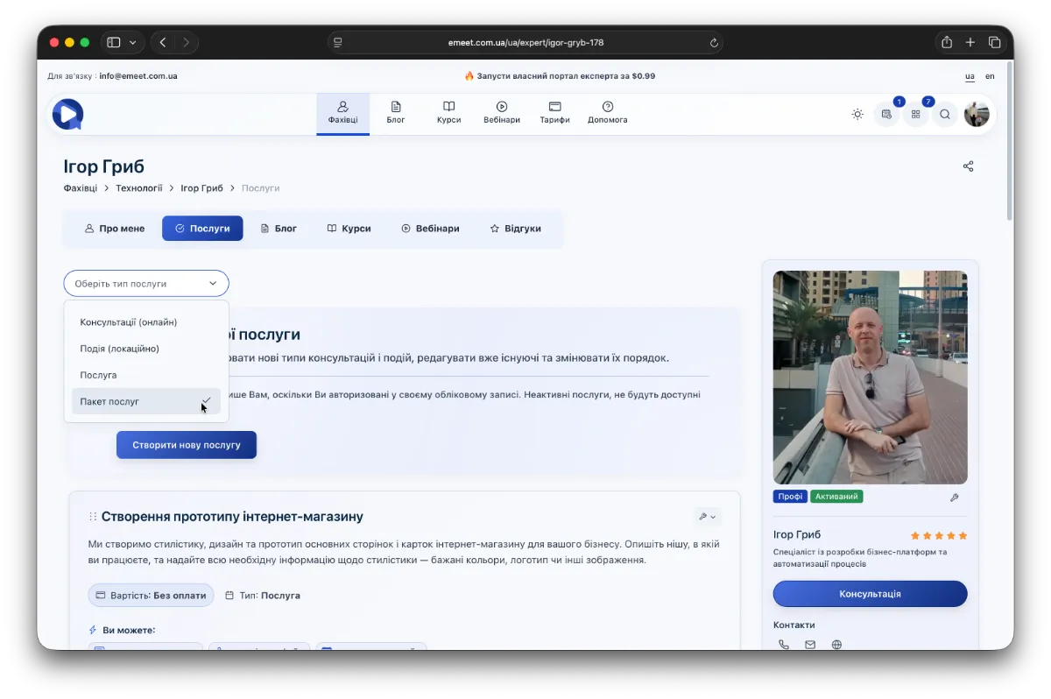Click the phone contact icon
The width and height of the screenshot is (1051, 699).
pyautogui.click(x=783, y=645)
